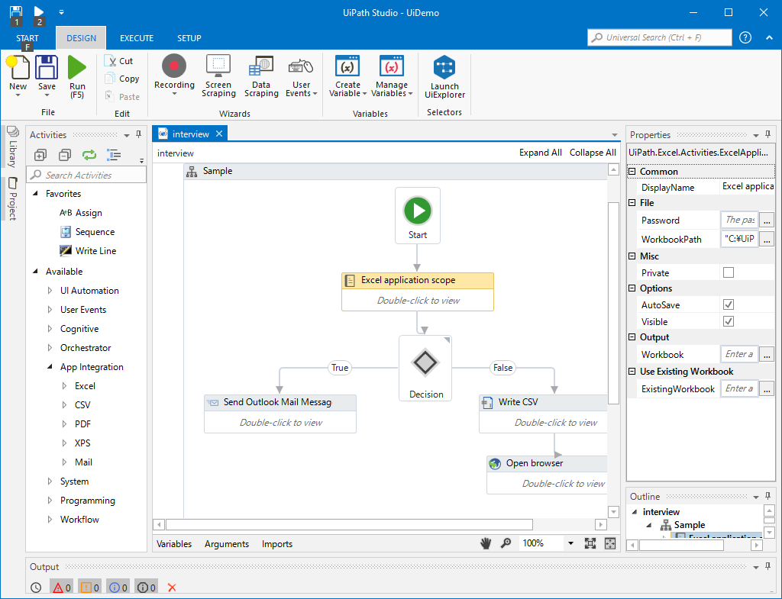This screenshot has width=782, height=599.
Task: Collapse the App Integration category
Action: [x=50, y=367]
